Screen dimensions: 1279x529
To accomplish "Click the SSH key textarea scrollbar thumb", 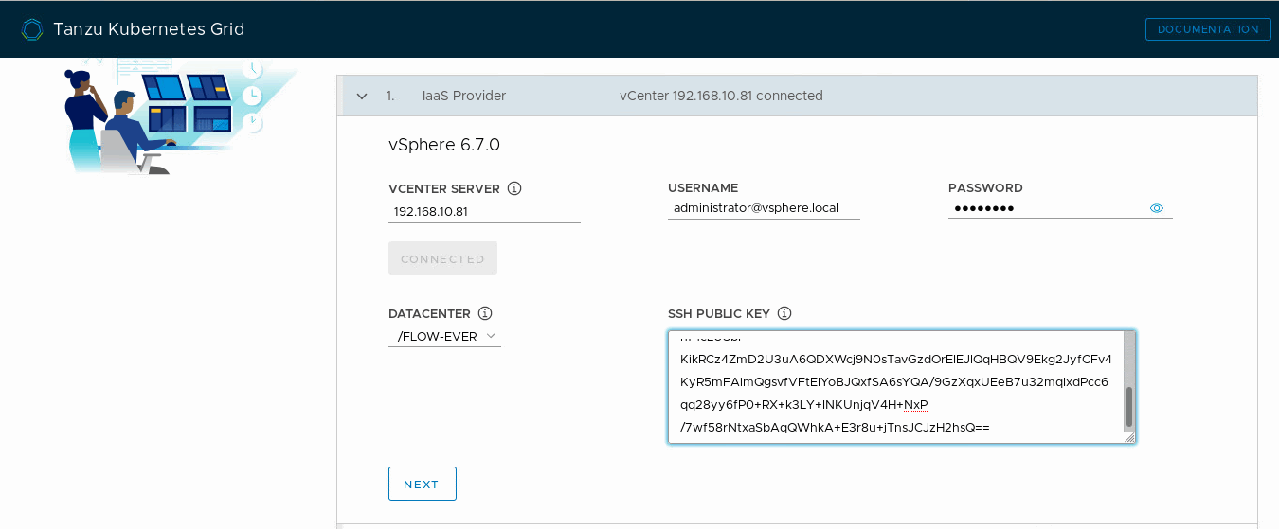I will pyautogui.click(x=1129, y=407).
